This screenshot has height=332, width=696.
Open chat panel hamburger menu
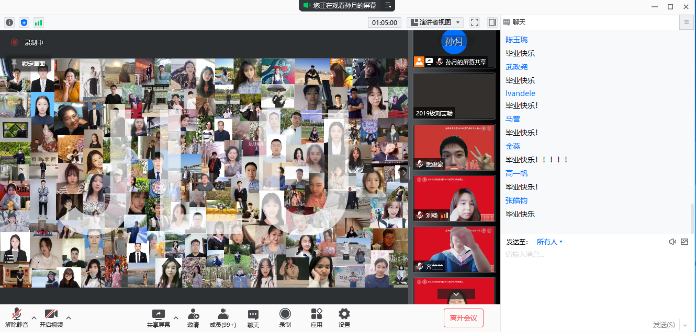[687, 22]
